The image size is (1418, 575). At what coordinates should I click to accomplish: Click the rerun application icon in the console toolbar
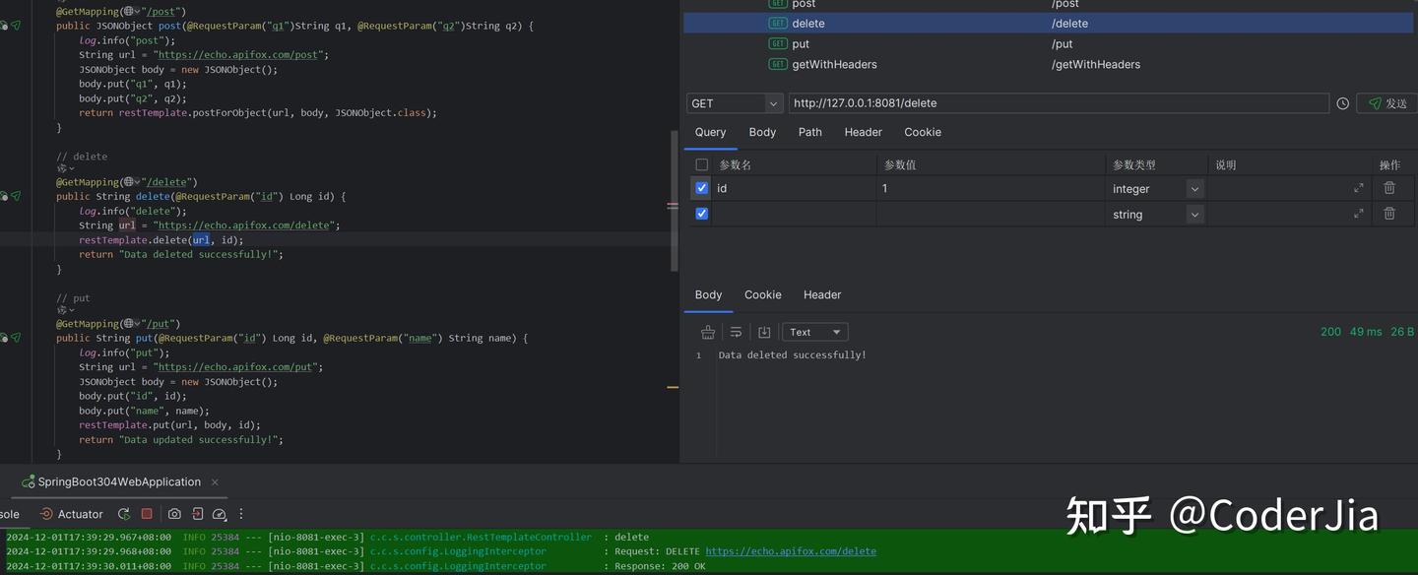coord(124,513)
